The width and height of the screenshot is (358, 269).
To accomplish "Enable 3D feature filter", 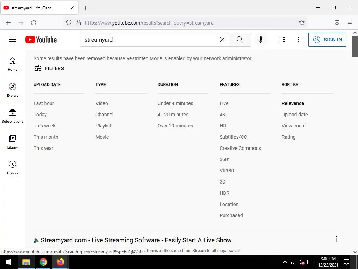I will 223,182.
